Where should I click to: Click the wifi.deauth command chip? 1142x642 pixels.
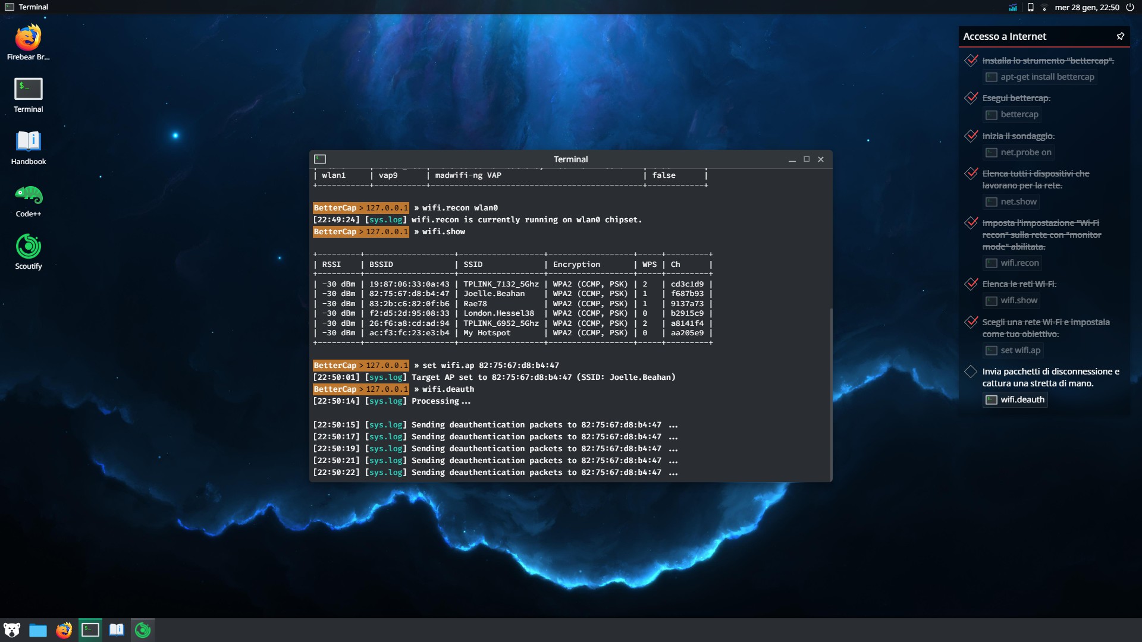(x=1015, y=399)
